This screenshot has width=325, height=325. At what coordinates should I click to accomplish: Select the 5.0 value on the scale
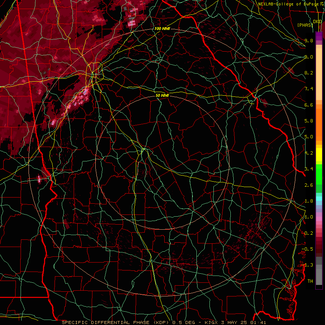pos(309,137)
